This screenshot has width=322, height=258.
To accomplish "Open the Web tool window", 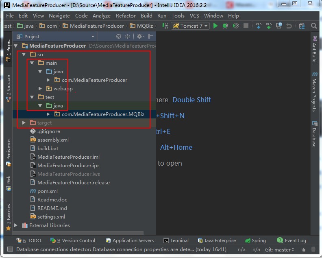I will tap(9, 184).
